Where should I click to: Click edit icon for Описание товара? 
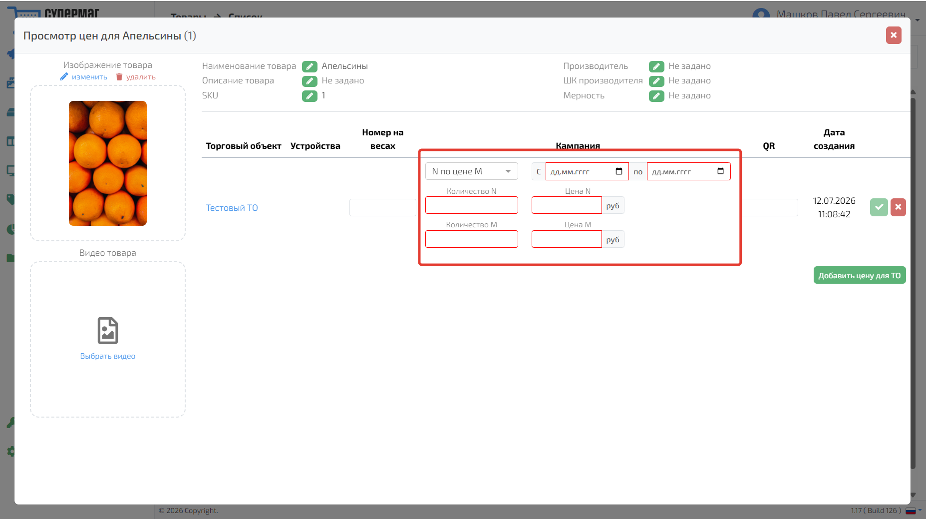click(x=309, y=81)
